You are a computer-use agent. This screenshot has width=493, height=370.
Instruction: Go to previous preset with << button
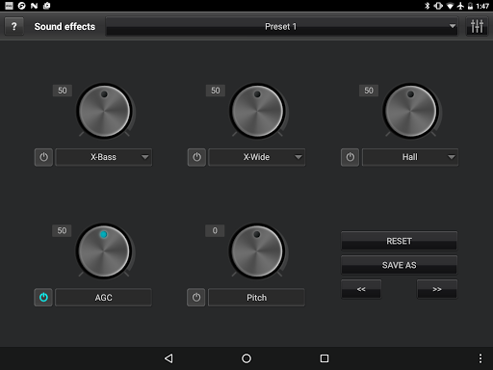(x=361, y=289)
